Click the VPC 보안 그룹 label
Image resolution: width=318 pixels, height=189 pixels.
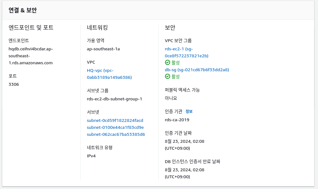178,41
